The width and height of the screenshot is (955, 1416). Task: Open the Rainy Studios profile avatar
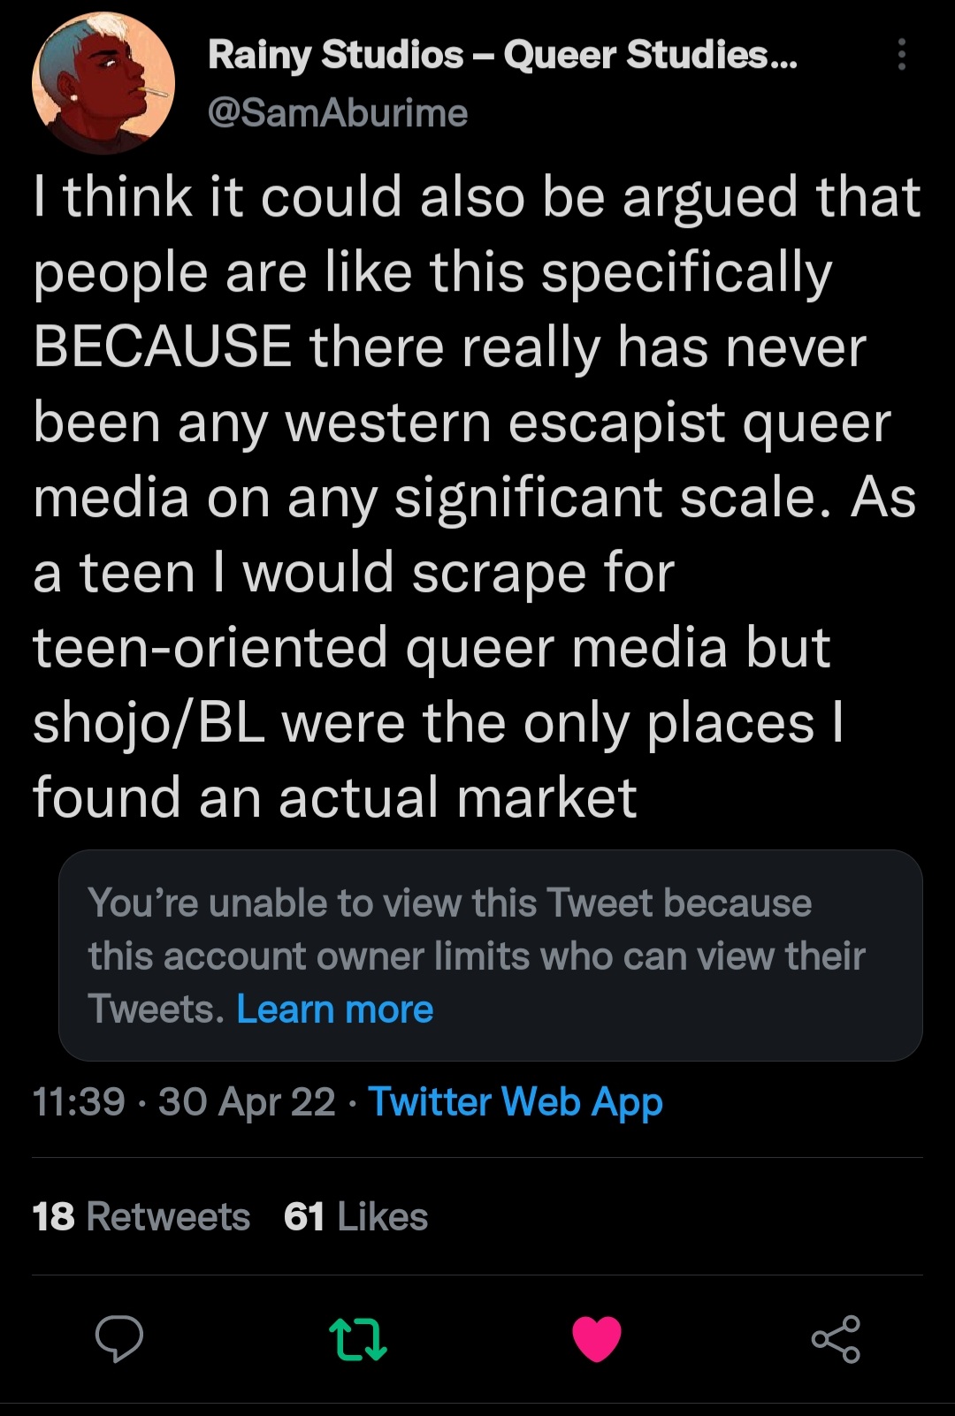[x=103, y=84]
